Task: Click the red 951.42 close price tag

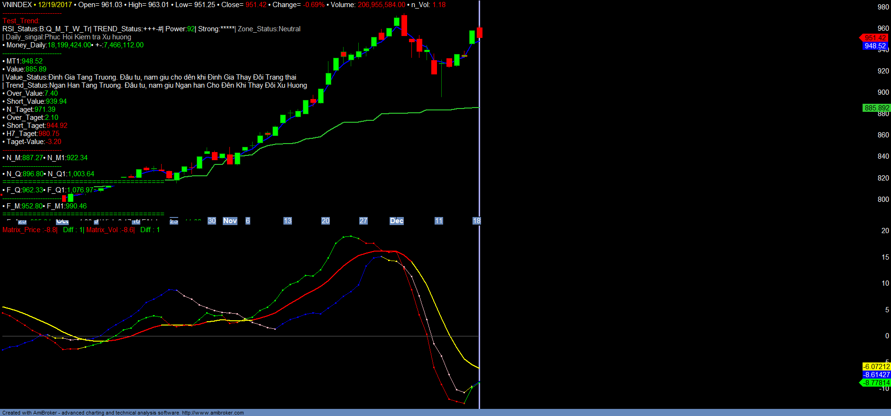Action: 874,38
